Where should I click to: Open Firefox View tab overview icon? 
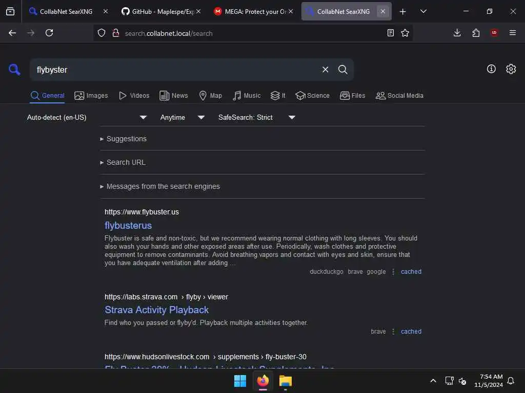[x=10, y=11]
